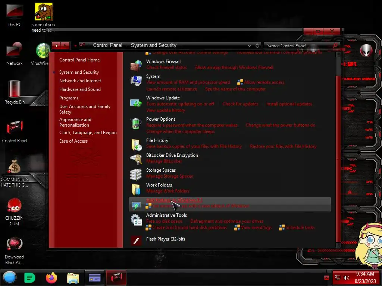Click the scrollbar down arrow
Image resolution: width=382 pixels, height=286 pixels.
(338, 245)
